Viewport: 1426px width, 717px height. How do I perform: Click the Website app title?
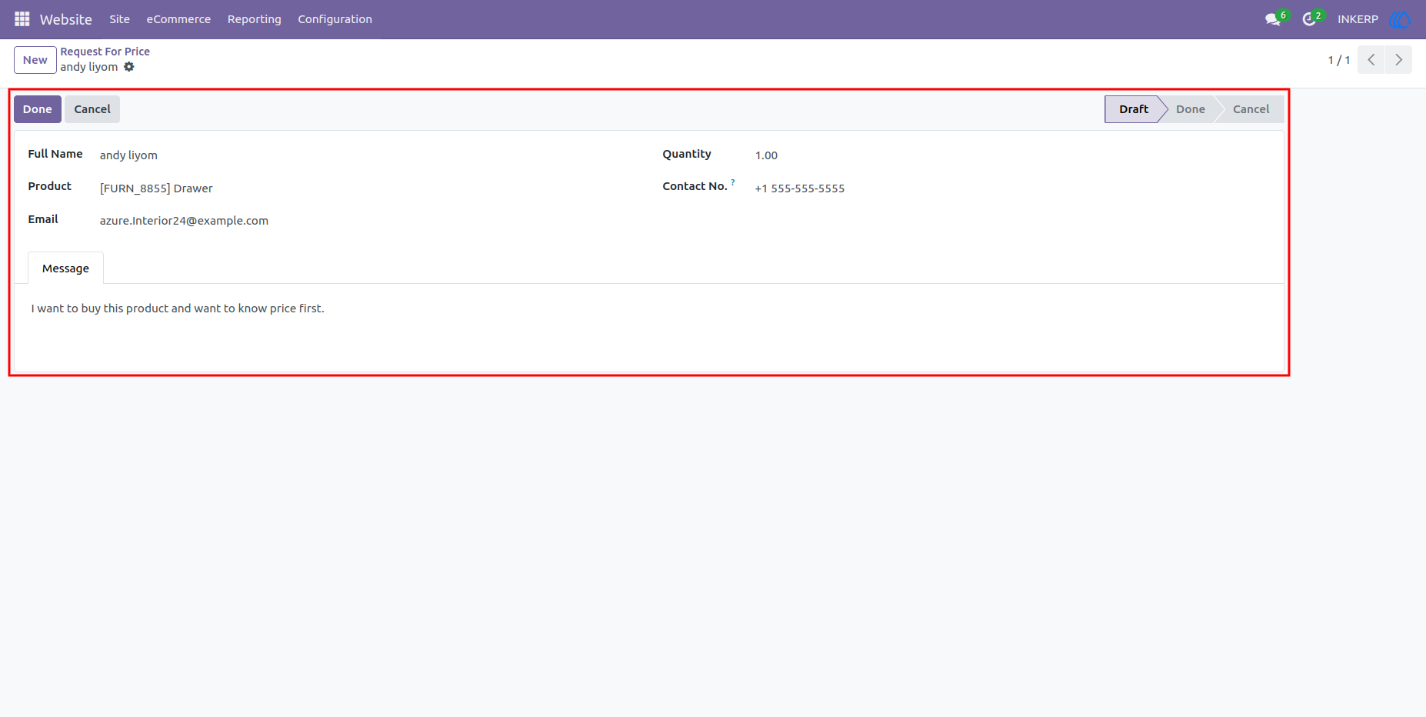pyautogui.click(x=66, y=19)
